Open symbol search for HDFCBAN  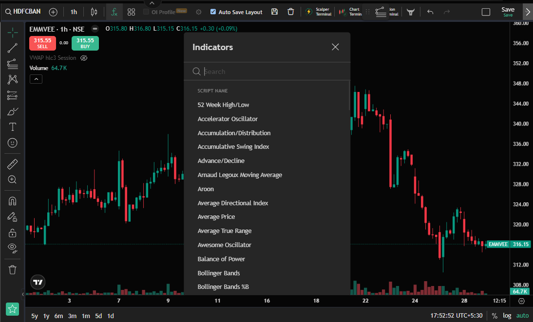pyautogui.click(x=23, y=12)
